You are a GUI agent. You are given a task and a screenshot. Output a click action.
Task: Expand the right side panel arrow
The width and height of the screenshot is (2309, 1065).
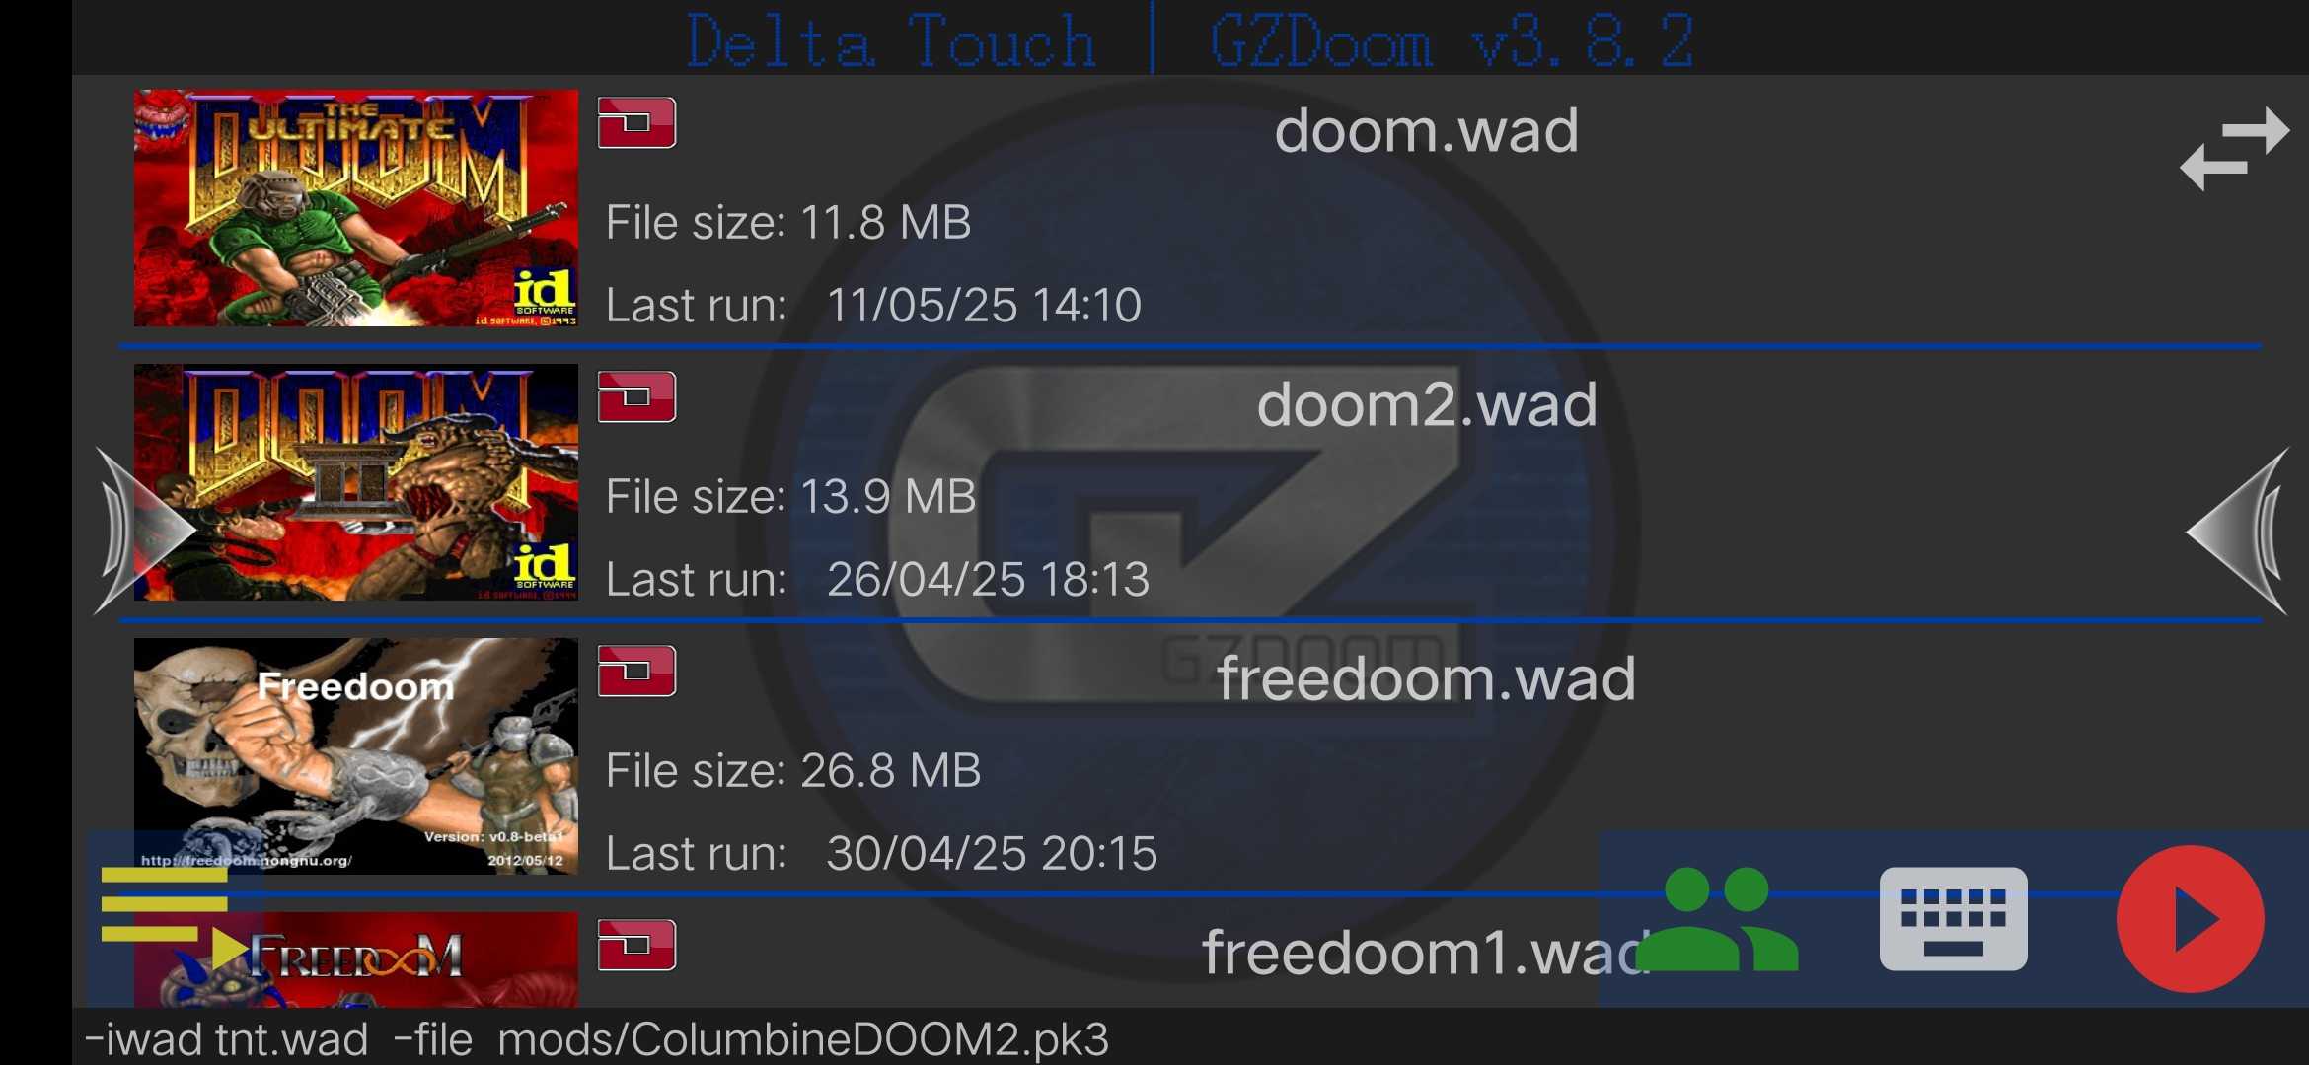(x=2237, y=531)
